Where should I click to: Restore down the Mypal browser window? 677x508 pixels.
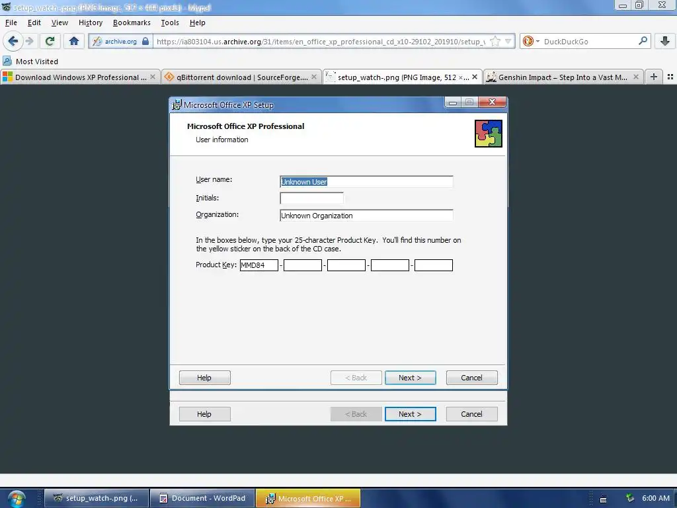click(639, 5)
